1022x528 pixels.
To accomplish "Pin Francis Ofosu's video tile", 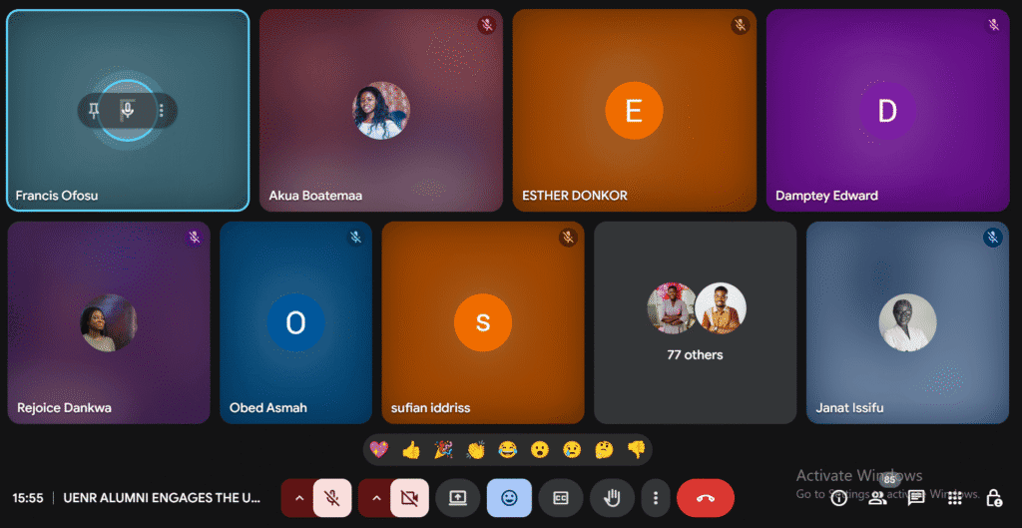I will click(94, 111).
